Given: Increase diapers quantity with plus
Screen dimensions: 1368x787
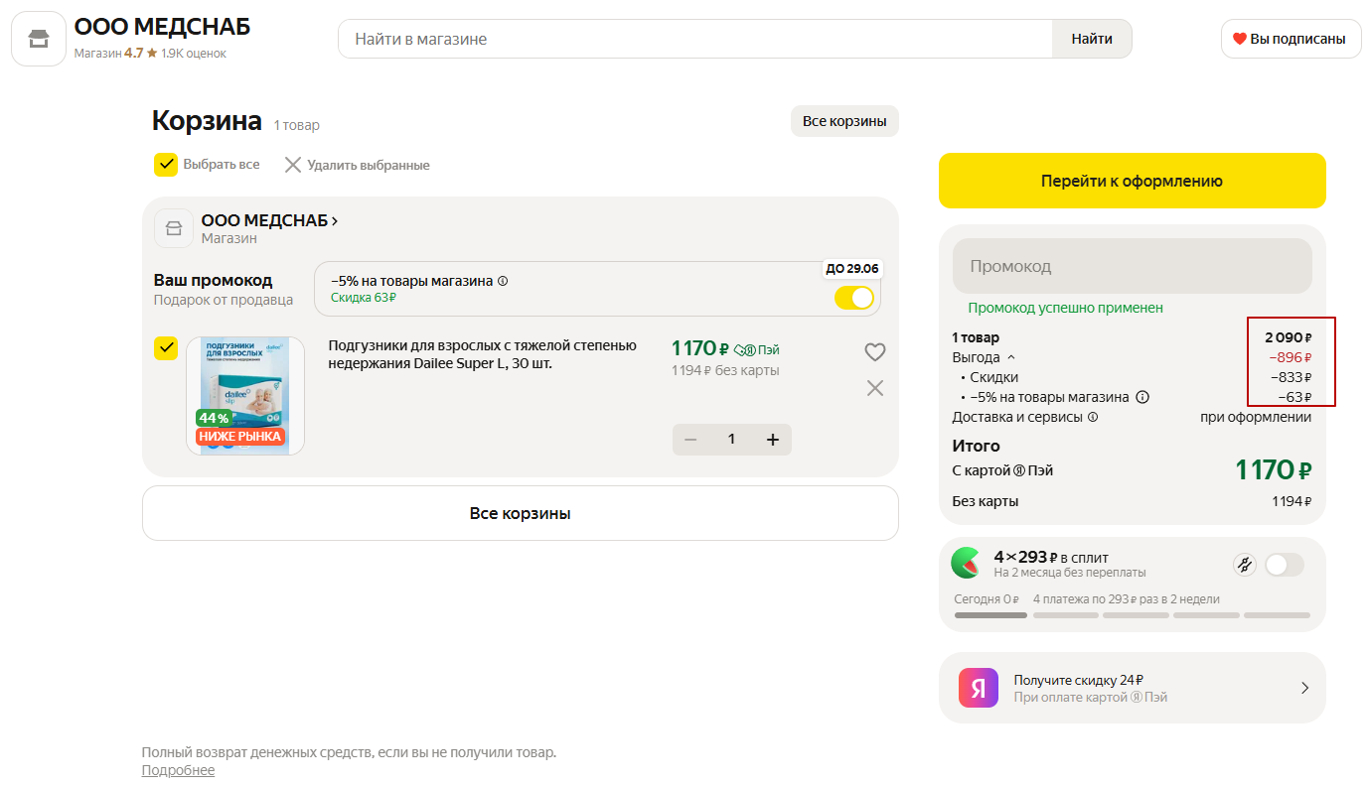Looking at the screenshot, I should [x=773, y=440].
